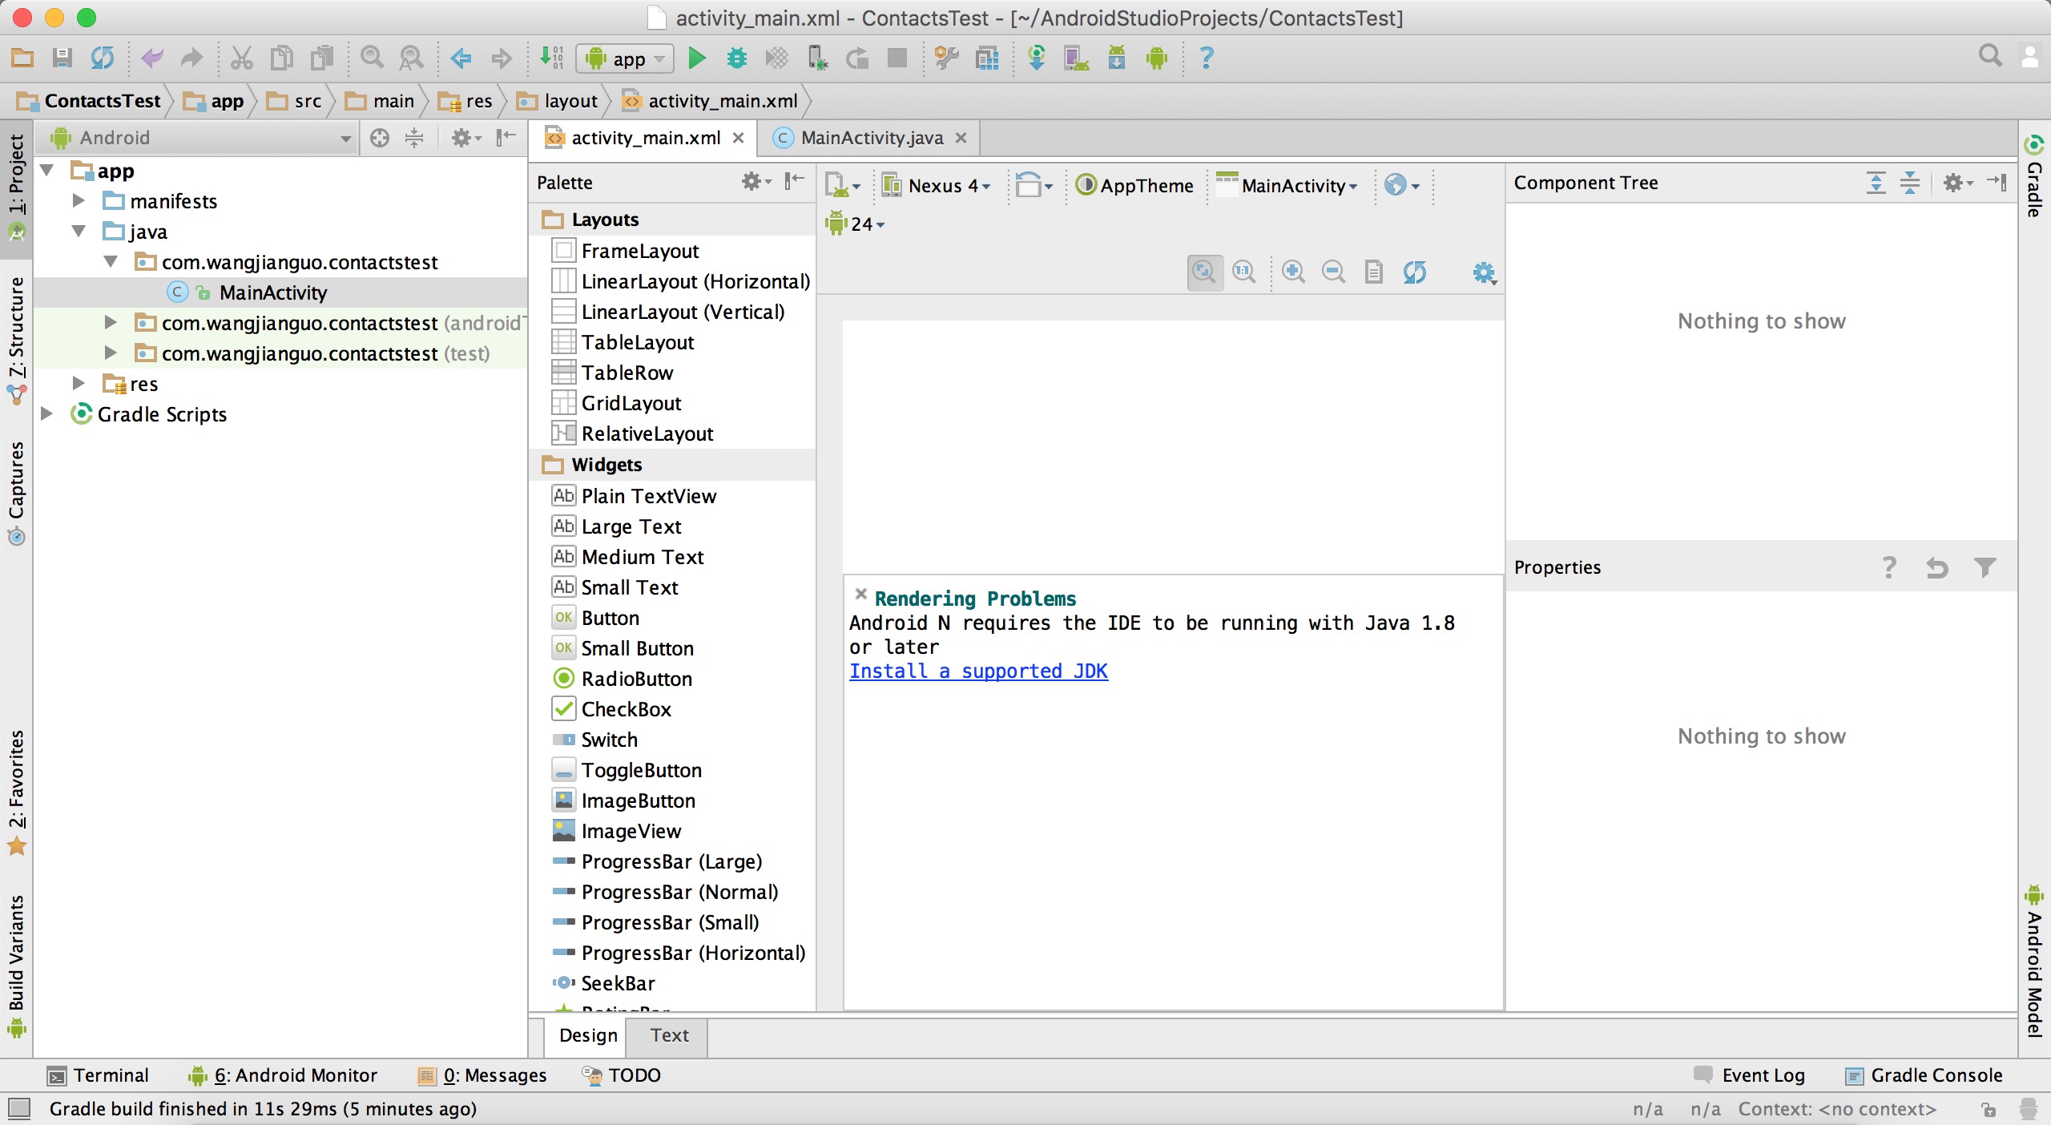The height and width of the screenshot is (1125, 2051).
Task: Toggle the Gradle side panel
Action: tap(2034, 178)
